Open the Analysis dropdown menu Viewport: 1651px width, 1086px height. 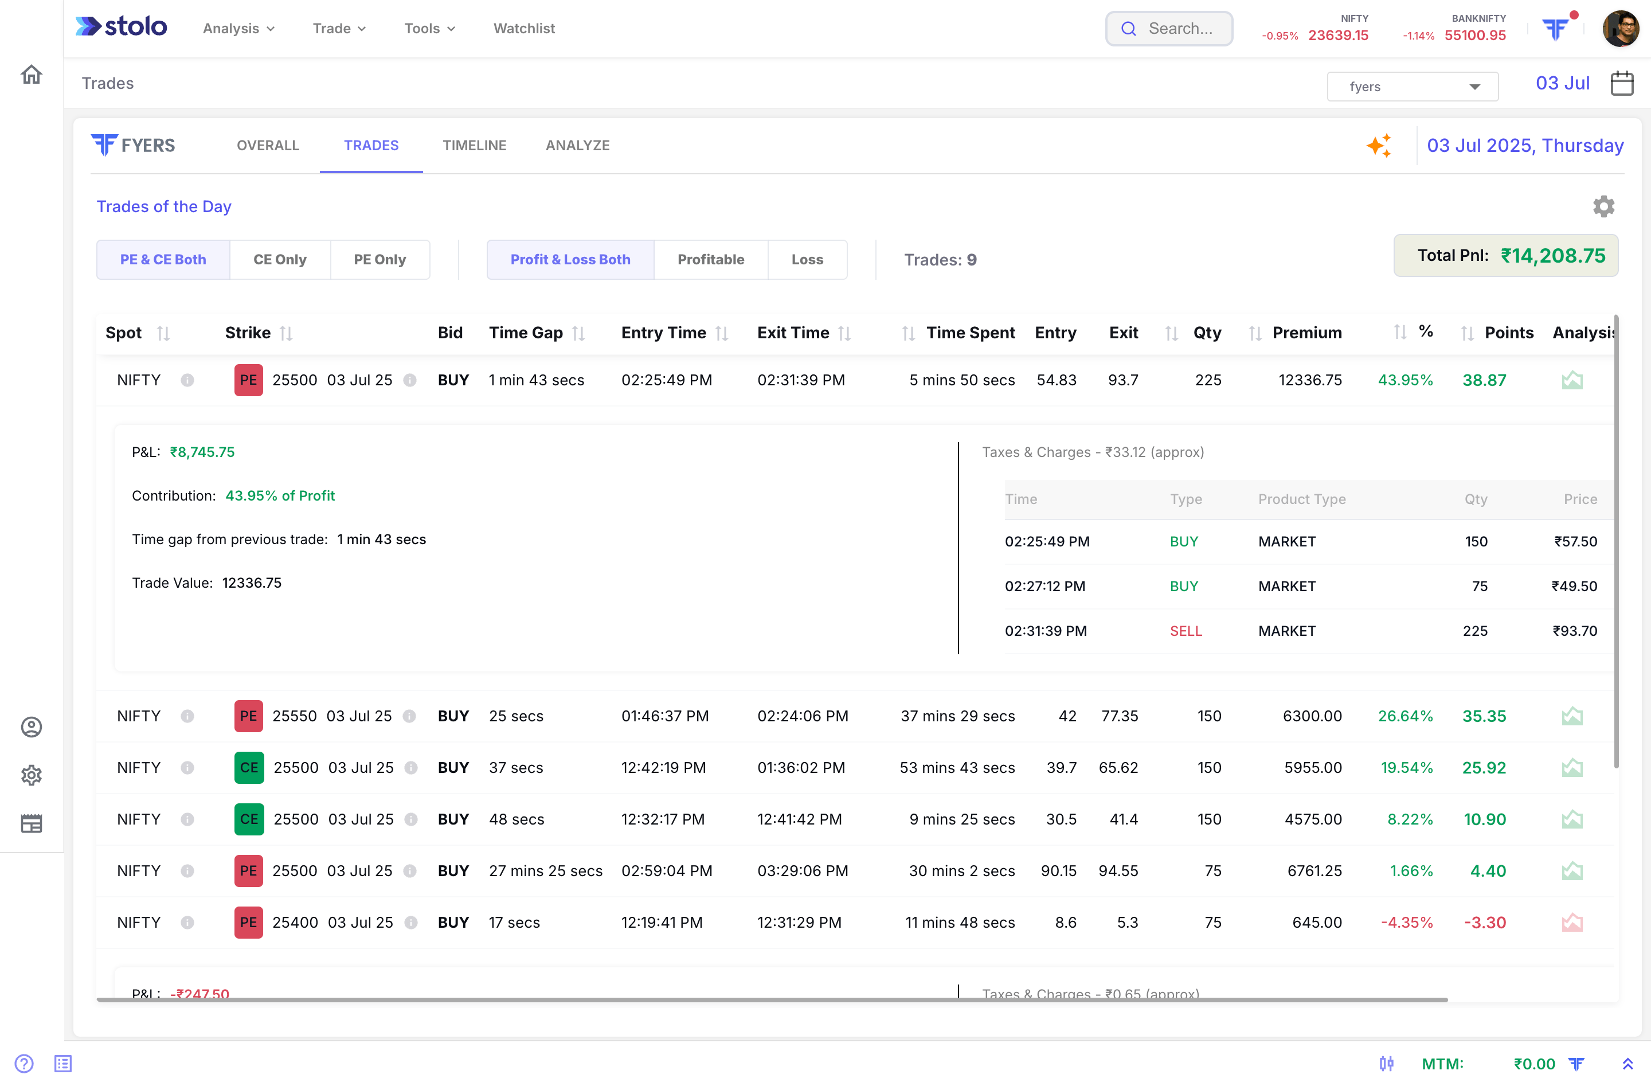238,29
